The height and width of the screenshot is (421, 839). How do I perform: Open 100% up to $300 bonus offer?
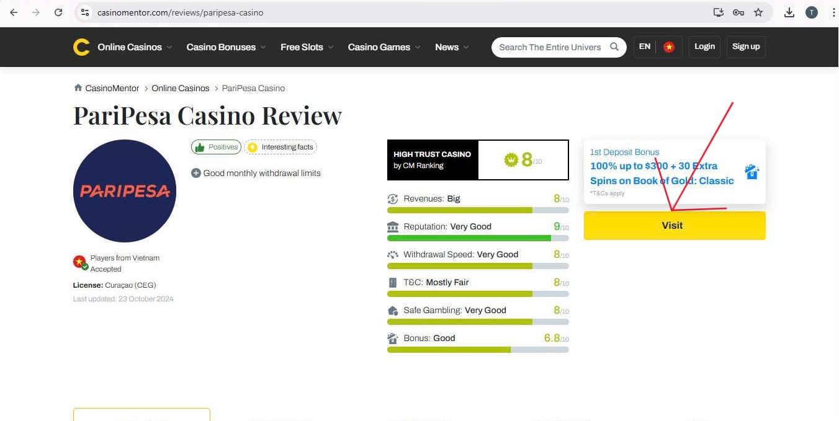point(662,174)
